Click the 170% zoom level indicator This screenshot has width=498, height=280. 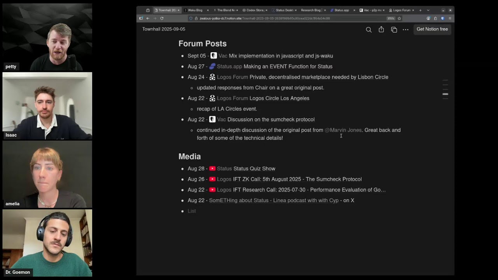point(391,18)
